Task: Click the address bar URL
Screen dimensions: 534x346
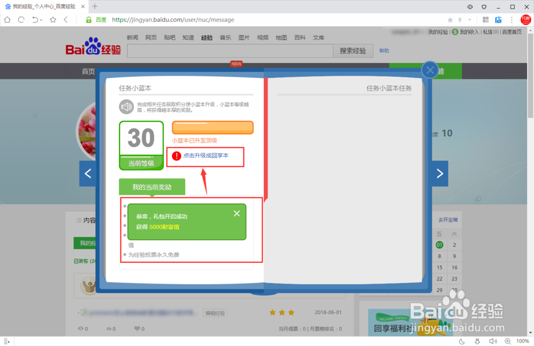Action: 173,20
